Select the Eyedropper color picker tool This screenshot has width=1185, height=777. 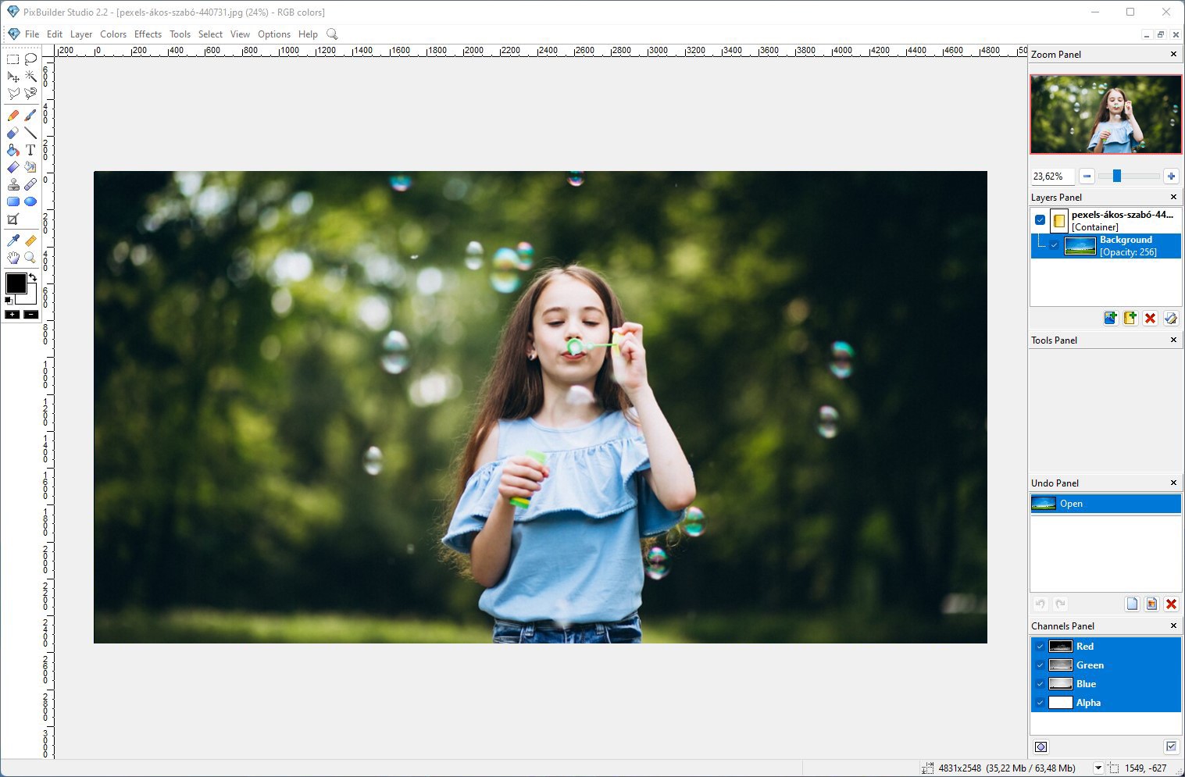pos(13,241)
